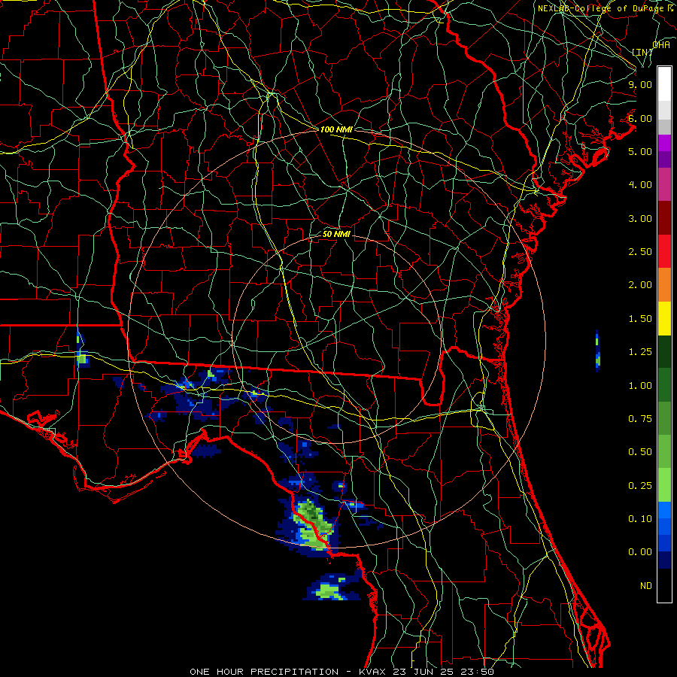677x677 pixels.
Task: Select the 2.50 legend value
Action: click(x=640, y=252)
